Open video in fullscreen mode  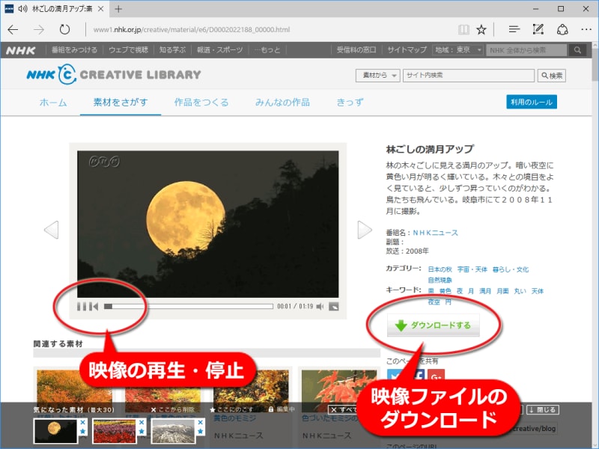tap(334, 306)
